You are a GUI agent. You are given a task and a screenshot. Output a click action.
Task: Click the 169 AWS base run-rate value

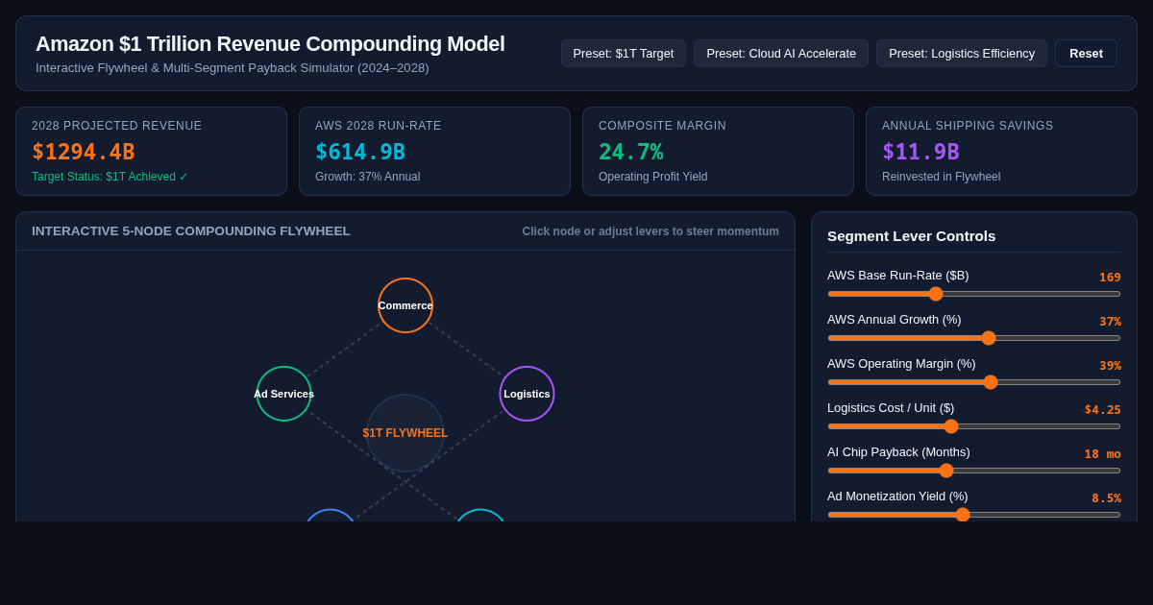[x=1110, y=278]
